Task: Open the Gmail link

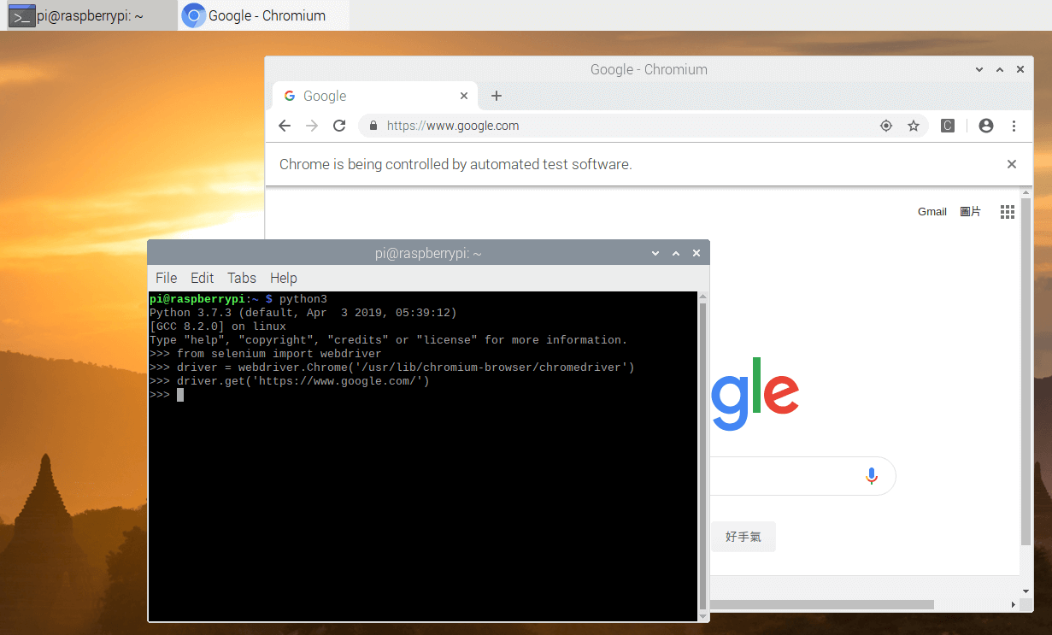Action: pos(932,211)
